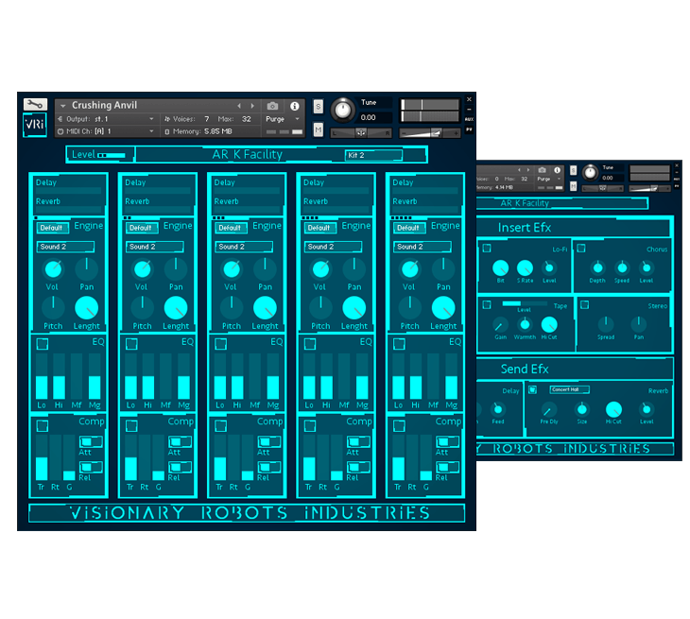The width and height of the screenshot is (690, 619).
Task: Click the Tape Gain knob
Action: coord(500,325)
